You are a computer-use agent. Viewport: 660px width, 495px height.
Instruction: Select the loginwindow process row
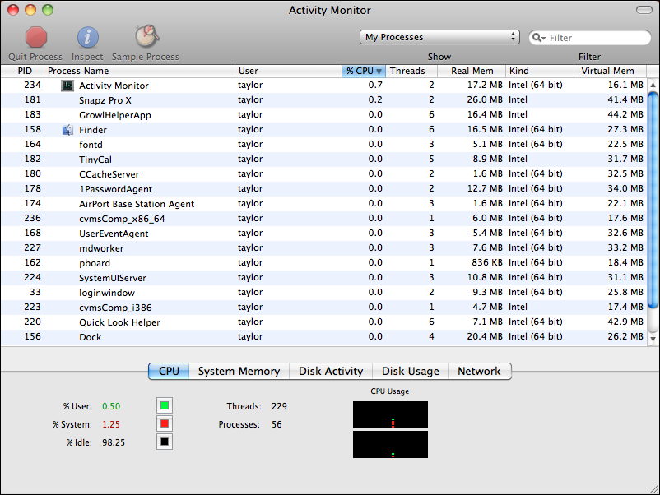click(323, 293)
